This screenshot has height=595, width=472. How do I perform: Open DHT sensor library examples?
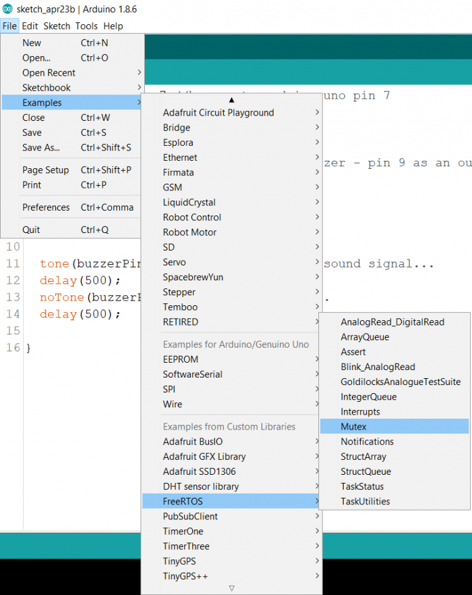point(232,486)
